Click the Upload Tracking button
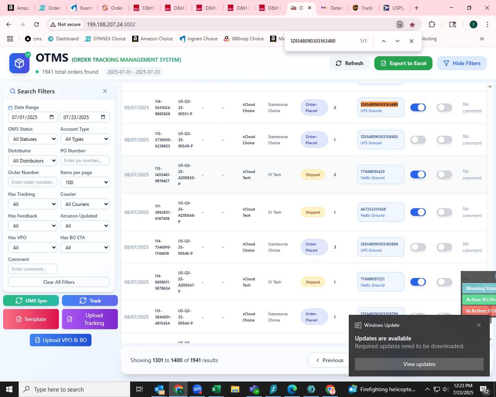 (90, 319)
